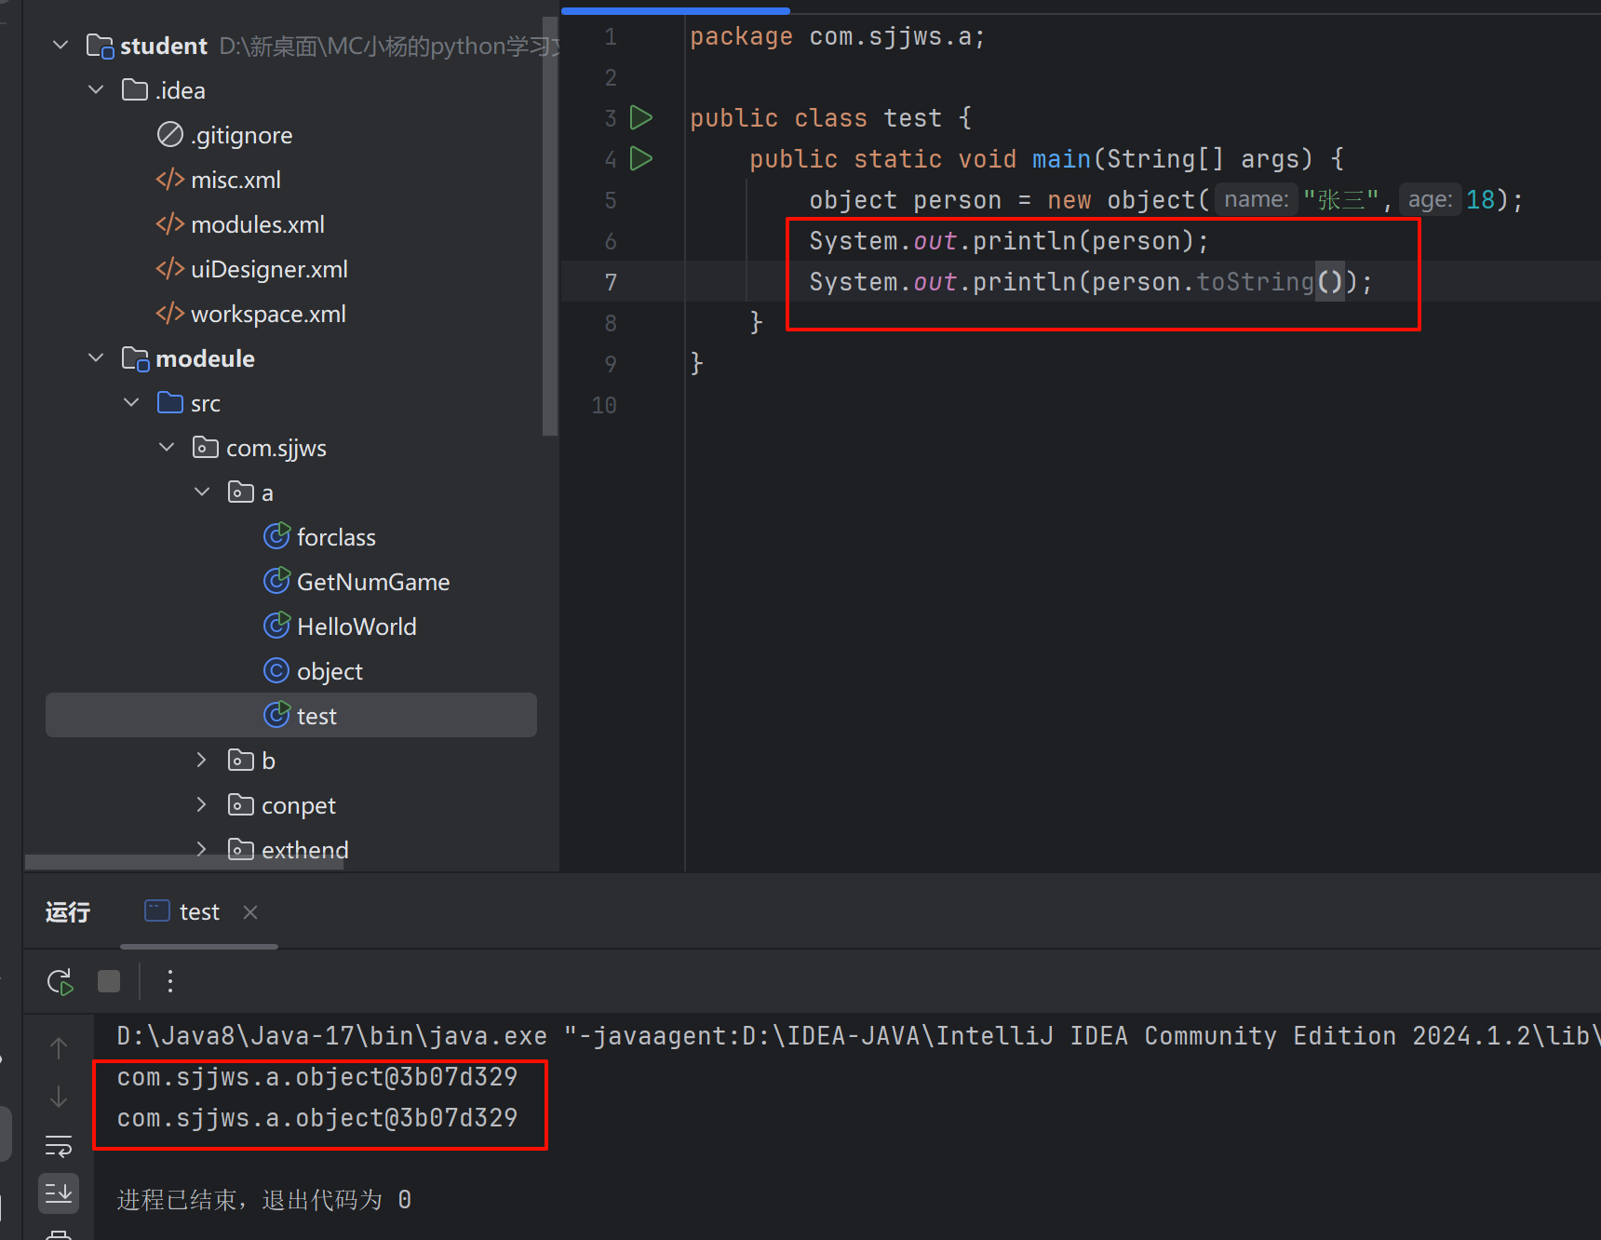This screenshot has width=1601, height=1240.
Task: Click up arrow in console sidebar
Action: pos(59,1048)
